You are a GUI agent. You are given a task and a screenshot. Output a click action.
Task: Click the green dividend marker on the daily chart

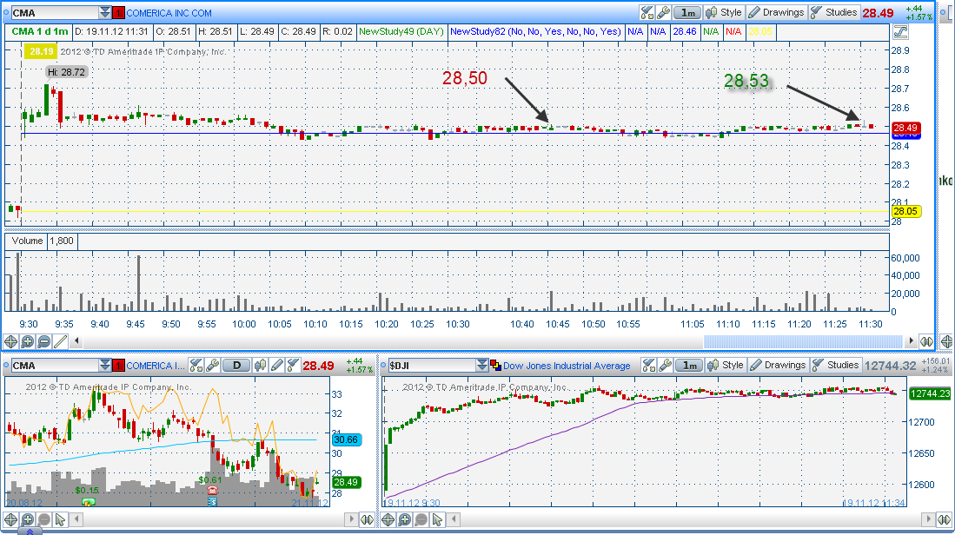click(x=89, y=501)
